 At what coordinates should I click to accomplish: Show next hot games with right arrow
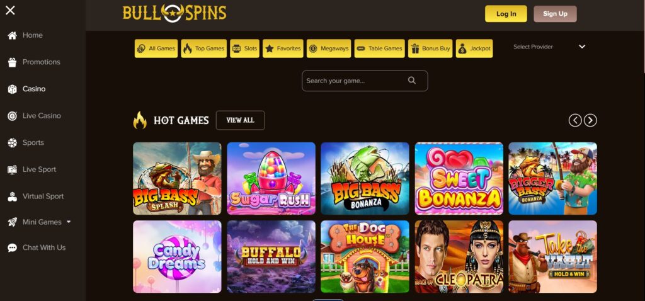pyautogui.click(x=590, y=120)
